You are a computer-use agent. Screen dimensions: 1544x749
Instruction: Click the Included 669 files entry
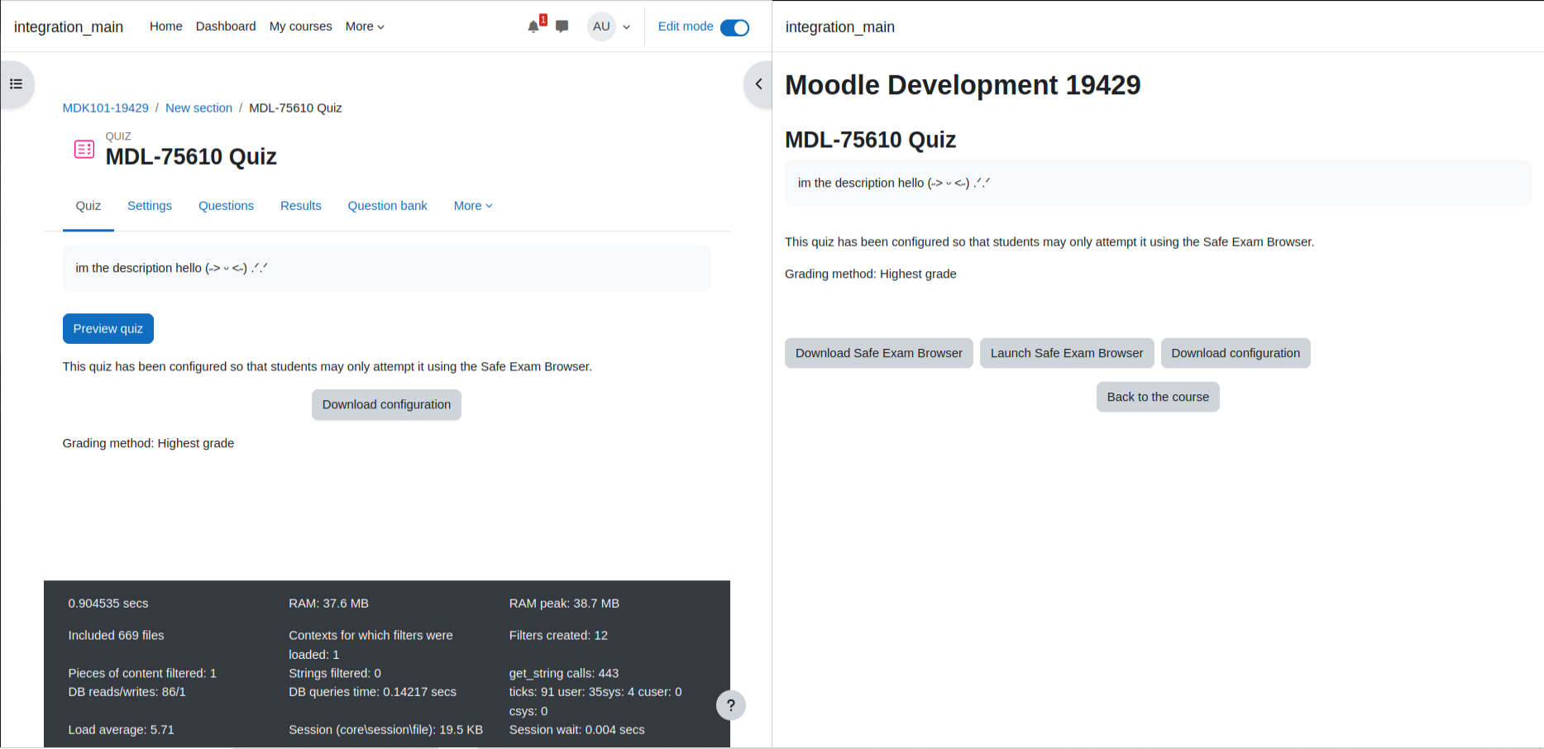117,636
